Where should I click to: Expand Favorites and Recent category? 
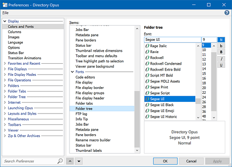[5, 63]
